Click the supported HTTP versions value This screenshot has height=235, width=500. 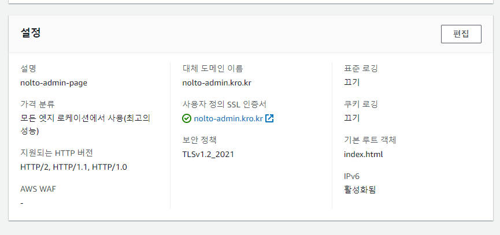73,167
